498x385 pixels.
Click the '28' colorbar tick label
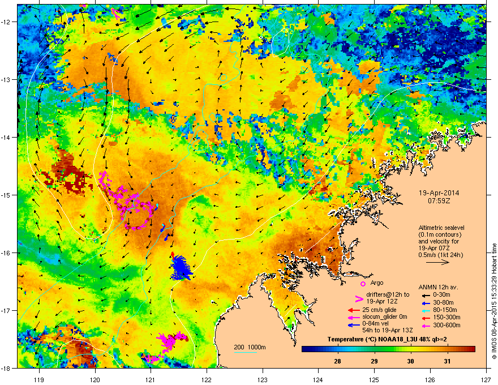pos(337,361)
